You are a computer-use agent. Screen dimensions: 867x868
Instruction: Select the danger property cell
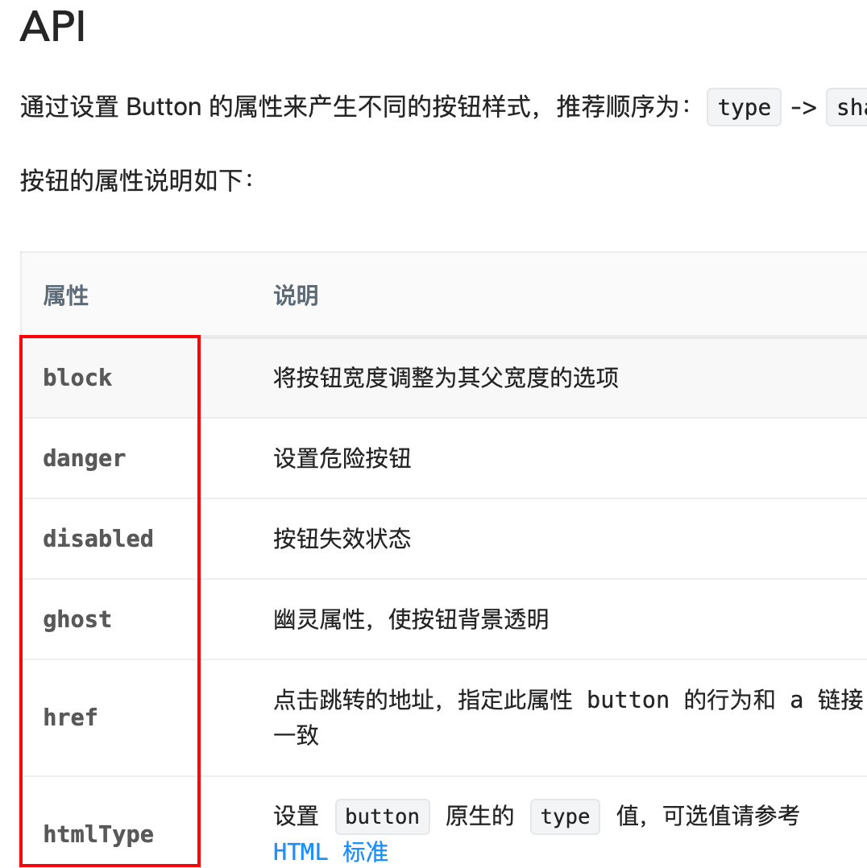point(110,458)
